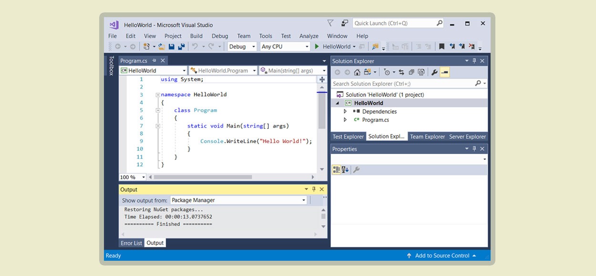
Task: Open the Toolbox side tab
Action: pyautogui.click(x=111, y=66)
